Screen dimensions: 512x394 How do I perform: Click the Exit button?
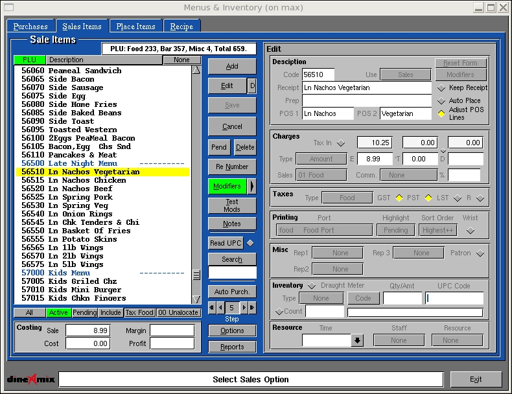(x=476, y=379)
